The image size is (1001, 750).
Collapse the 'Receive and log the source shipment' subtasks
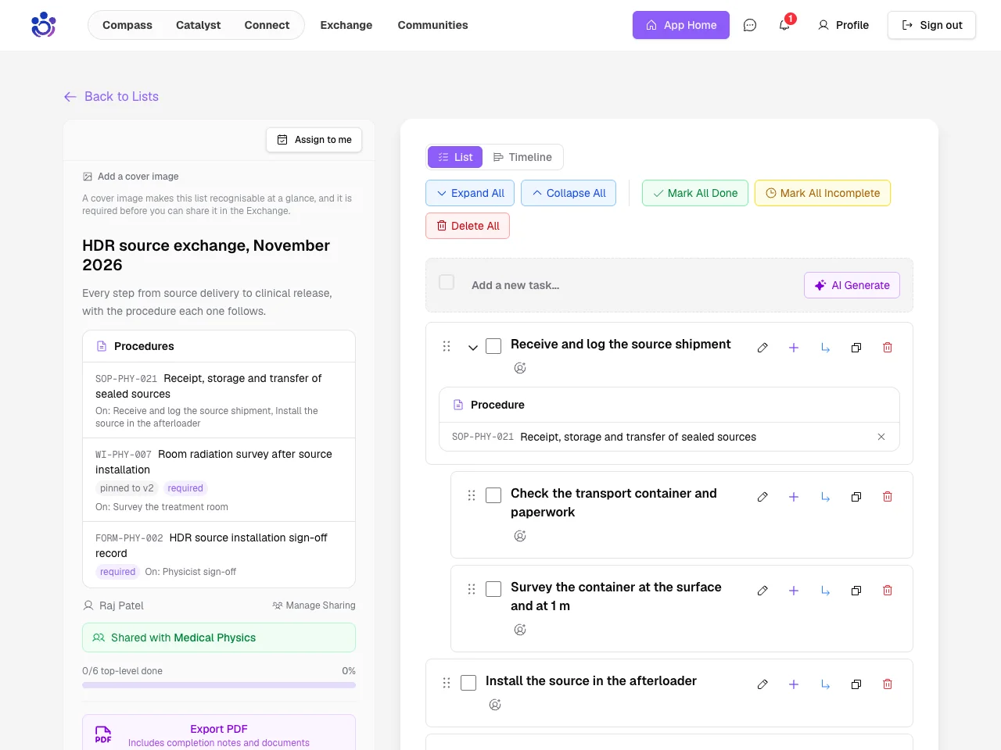(x=473, y=348)
